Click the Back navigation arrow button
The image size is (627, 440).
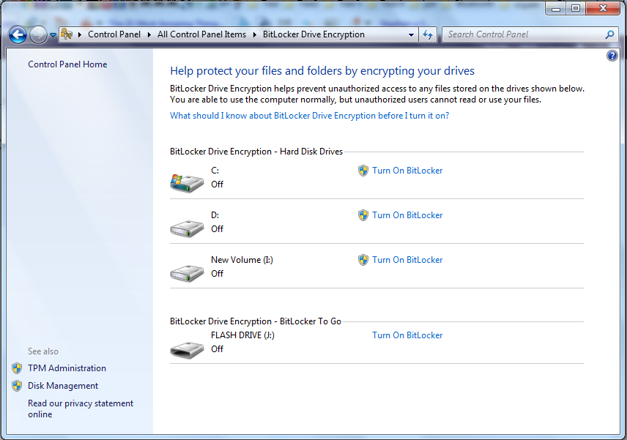(x=18, y=34)
